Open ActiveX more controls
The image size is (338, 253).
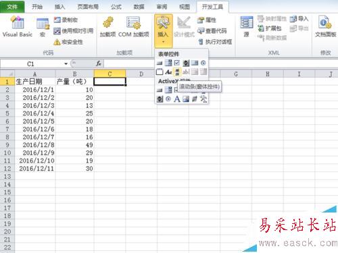203,99
